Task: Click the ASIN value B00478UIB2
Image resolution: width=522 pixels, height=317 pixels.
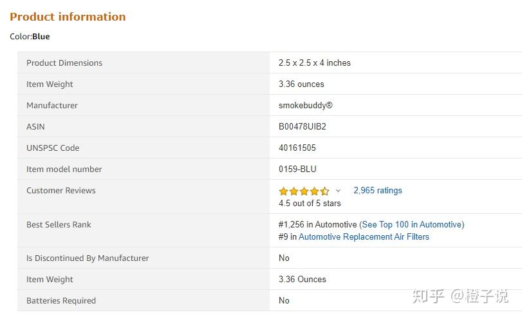Action: 302,126
